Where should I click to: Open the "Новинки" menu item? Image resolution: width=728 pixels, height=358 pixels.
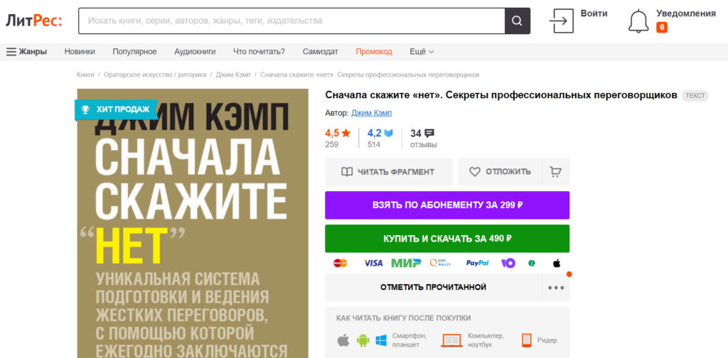point(80,52)
